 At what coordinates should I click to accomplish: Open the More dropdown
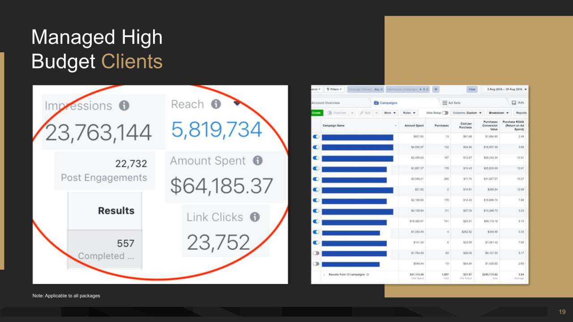click(390, 113)
